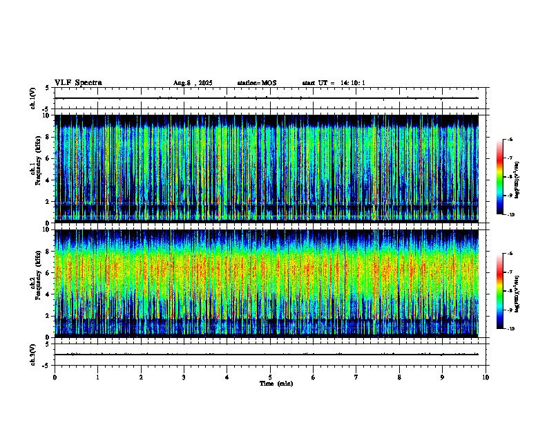This screenshot has height=423, width=547.
Task: Select the ch.2 spectrogram panel
Action: [267, 283]
